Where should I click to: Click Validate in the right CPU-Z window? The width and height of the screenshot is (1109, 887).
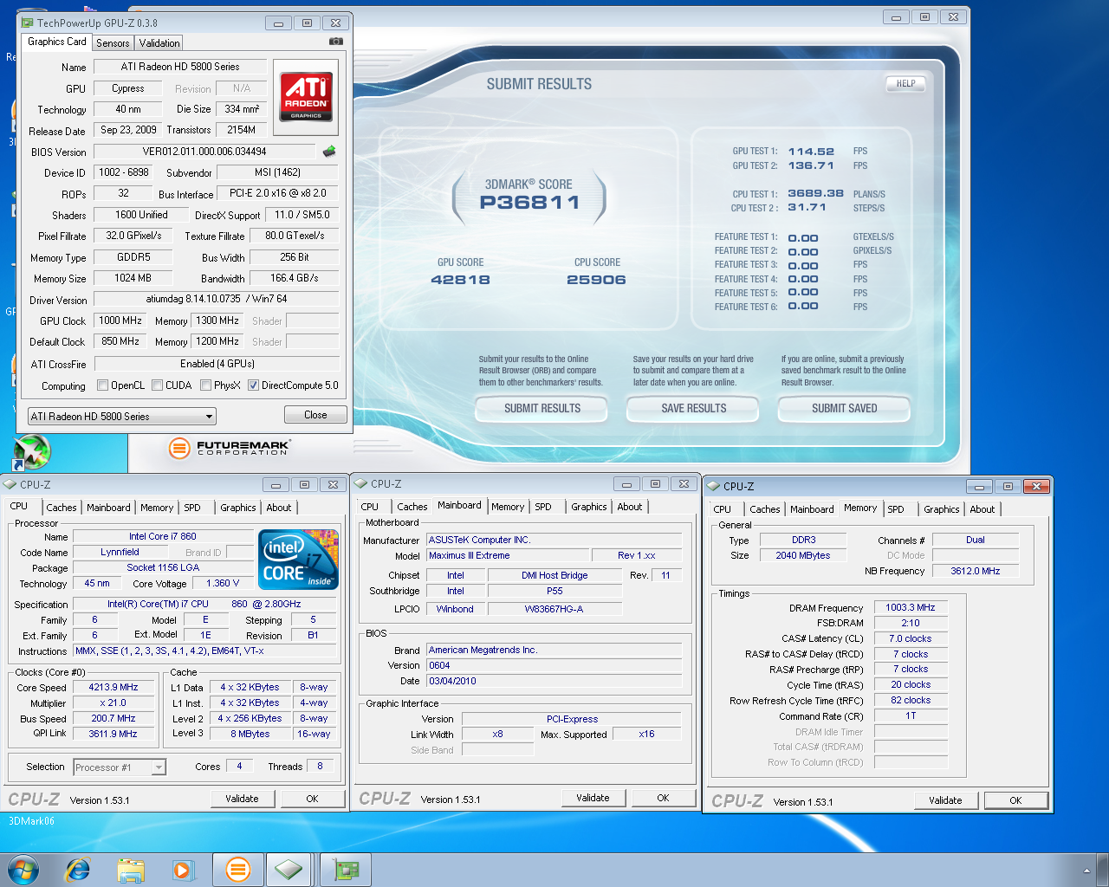[945, 800]
